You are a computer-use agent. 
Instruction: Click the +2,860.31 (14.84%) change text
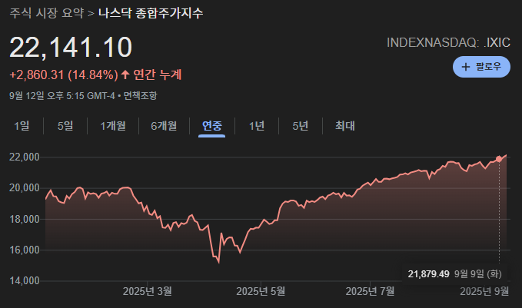pos(63,75)
